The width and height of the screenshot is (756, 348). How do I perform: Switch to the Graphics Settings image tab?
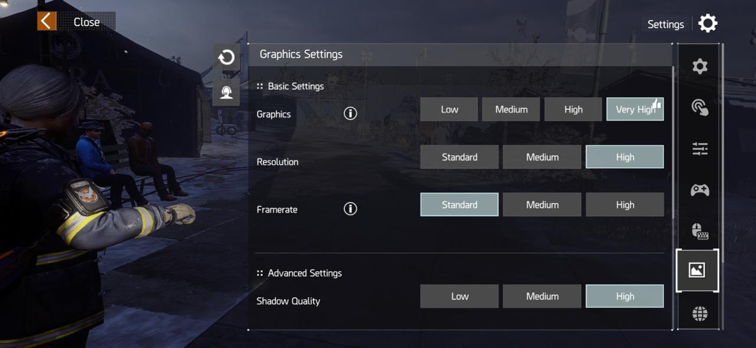tap(697, 271)
